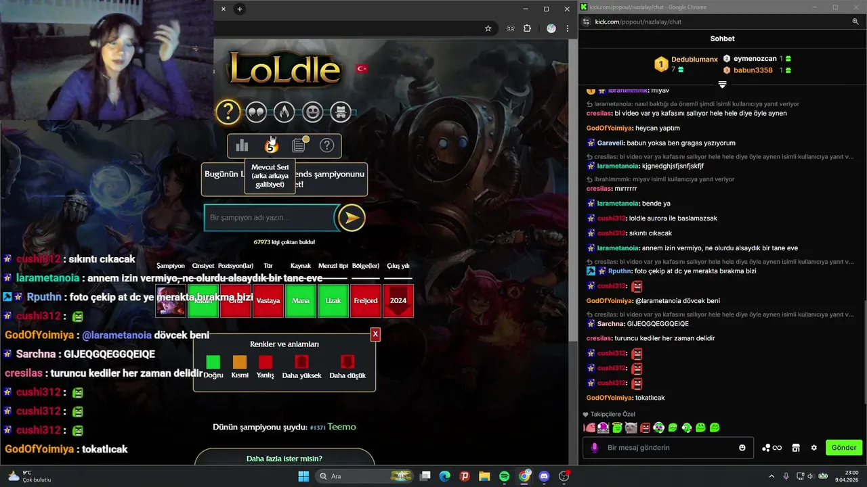Screen dimensions: 867x487
Task: Open Chrome extensions puzzle icon
Action: (528, 28)
